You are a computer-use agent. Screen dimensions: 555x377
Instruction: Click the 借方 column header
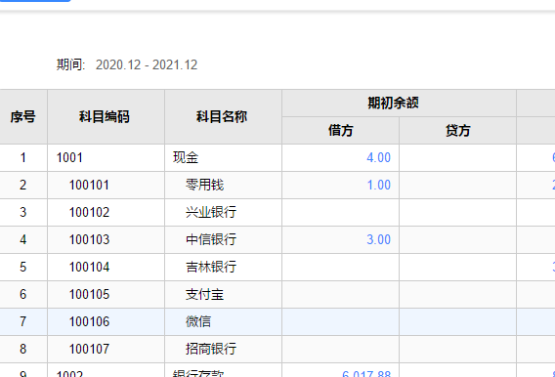(x=340, y=131)
